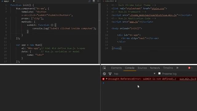Click the props: ['city'] line

coord(32,18)
